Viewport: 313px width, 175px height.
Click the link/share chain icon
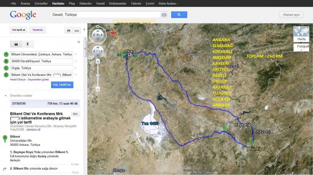(76, 30)
